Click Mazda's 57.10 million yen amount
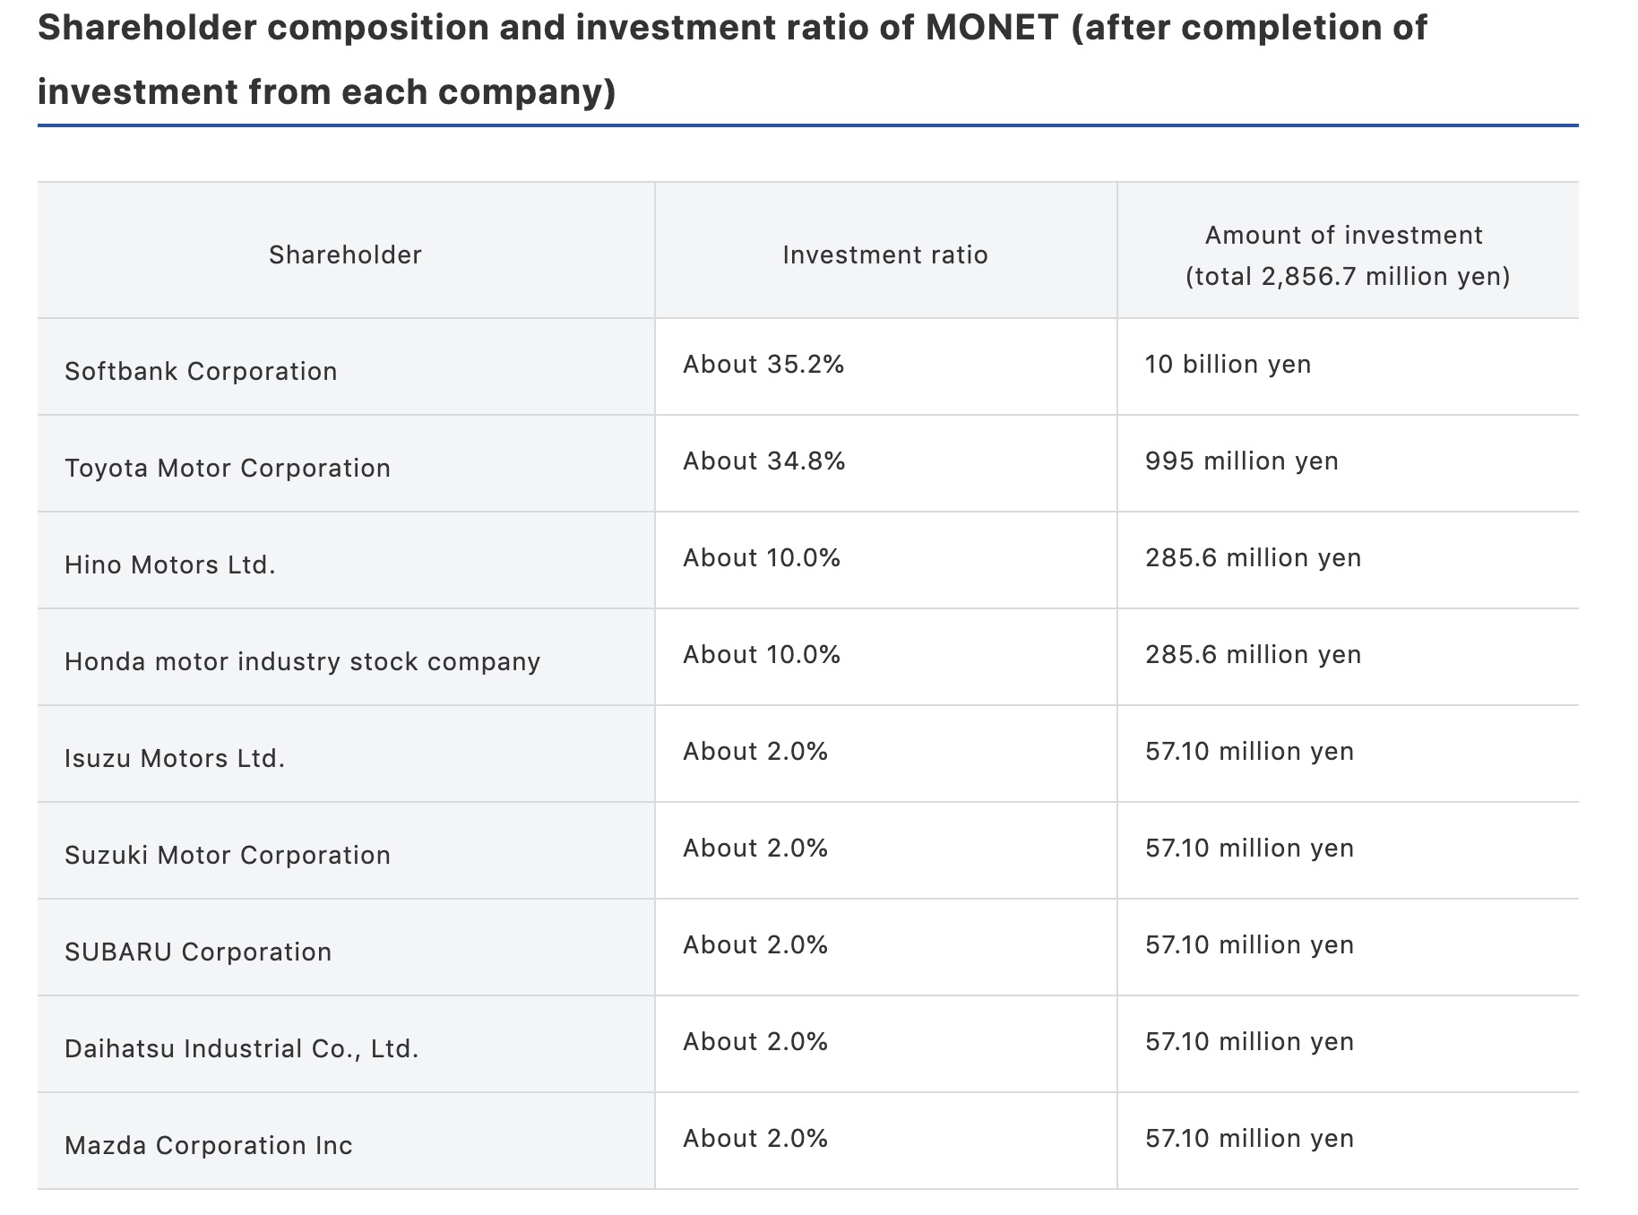 coord(1249,1139)
